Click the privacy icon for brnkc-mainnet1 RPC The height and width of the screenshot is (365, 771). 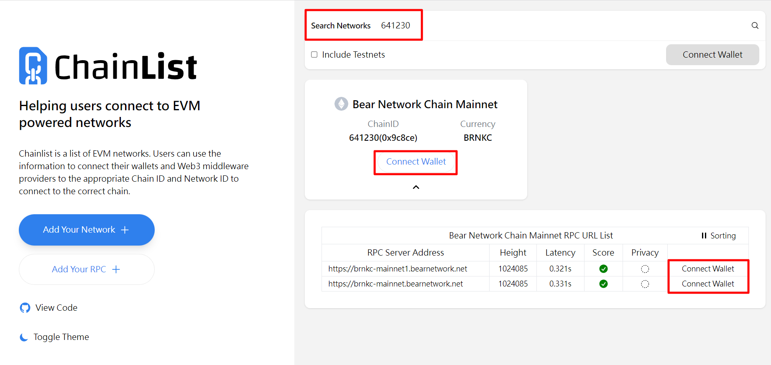[645, 269]
